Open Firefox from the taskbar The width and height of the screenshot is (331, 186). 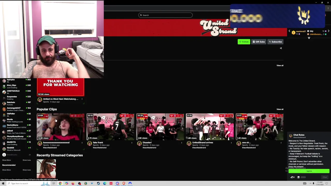click(73, 183)
